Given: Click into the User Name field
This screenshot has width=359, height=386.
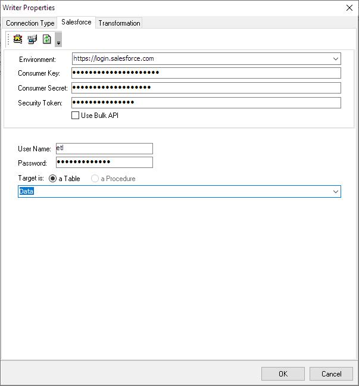Looking at the screenshot, I should [x=104, y=149].
